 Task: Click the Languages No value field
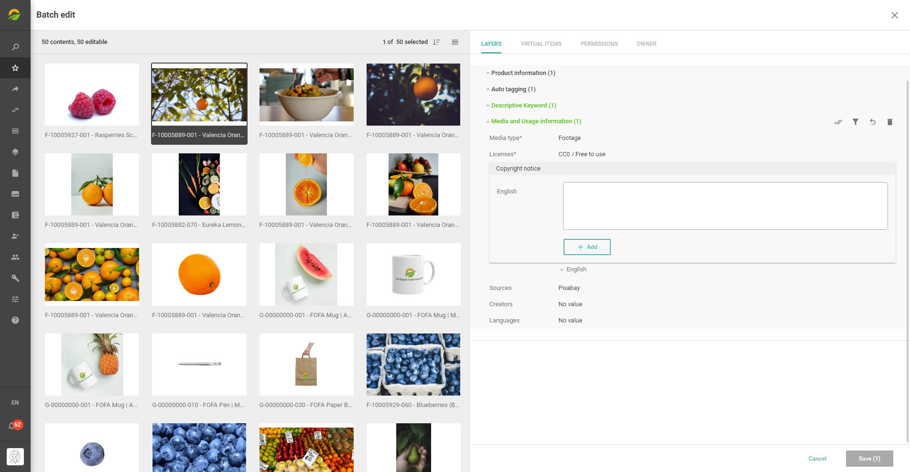click(x=570, y=321)
